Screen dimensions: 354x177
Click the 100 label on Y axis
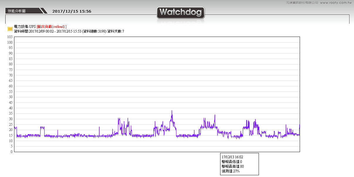tap(10, 42)
